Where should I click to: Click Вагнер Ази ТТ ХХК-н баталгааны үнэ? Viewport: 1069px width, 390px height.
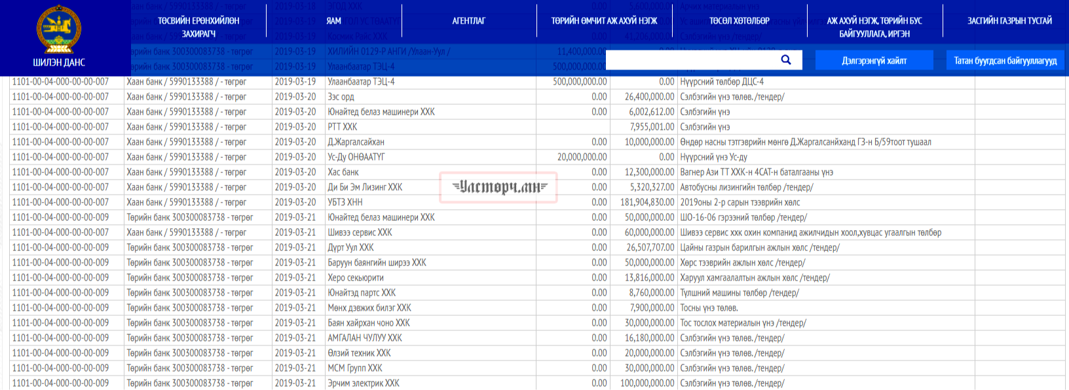757,172
